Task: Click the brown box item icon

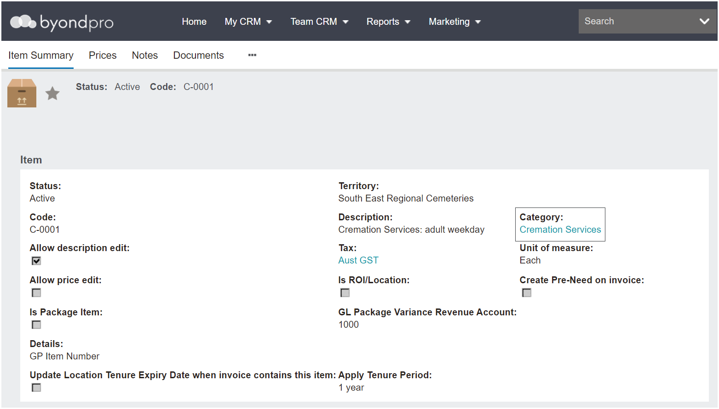Action: 22,93
